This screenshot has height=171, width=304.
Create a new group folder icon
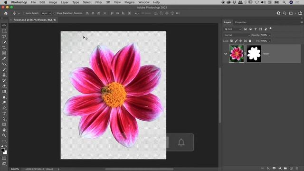(x=285, y=168)
